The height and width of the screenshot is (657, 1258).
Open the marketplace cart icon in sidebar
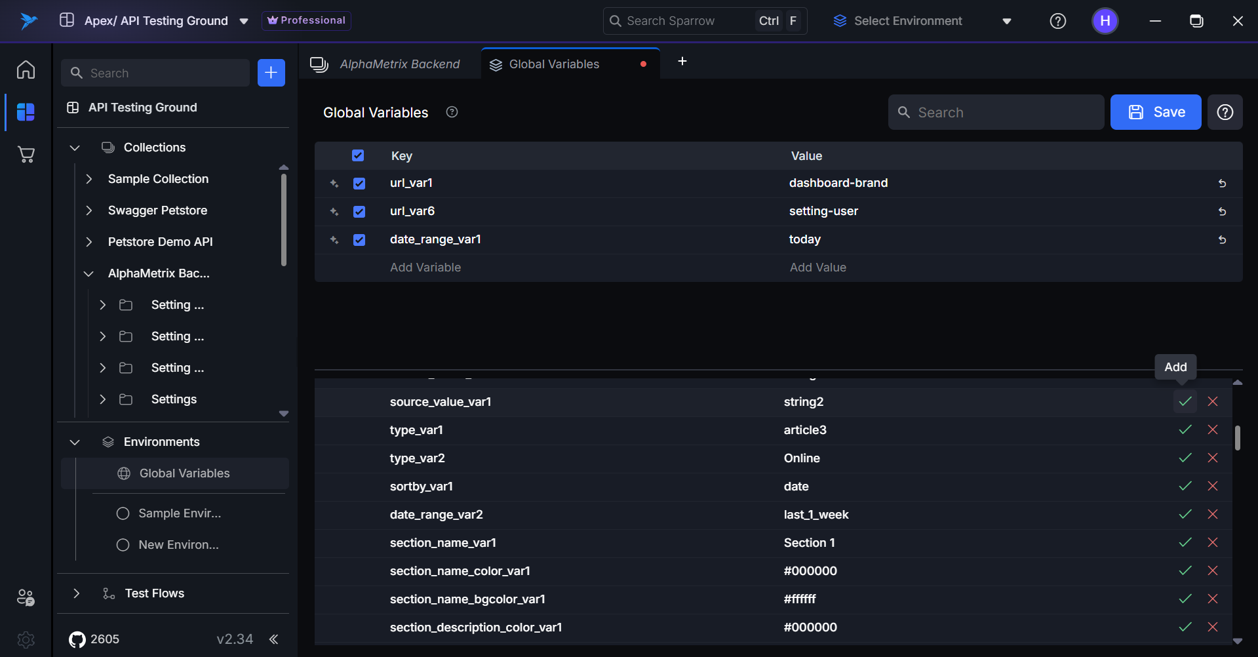[26, 155]
